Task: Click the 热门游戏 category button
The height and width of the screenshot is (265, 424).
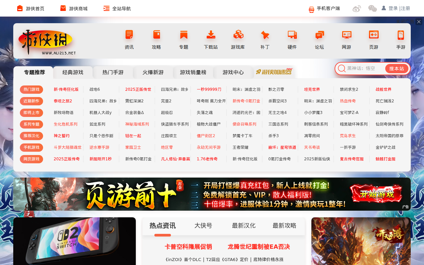Action: point(31,89)
